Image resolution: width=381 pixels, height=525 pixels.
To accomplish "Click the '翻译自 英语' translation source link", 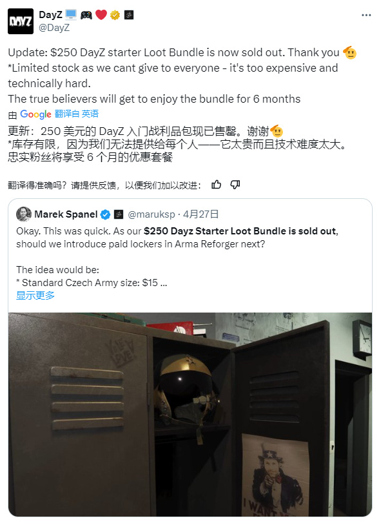I will (x=77, y=114).
